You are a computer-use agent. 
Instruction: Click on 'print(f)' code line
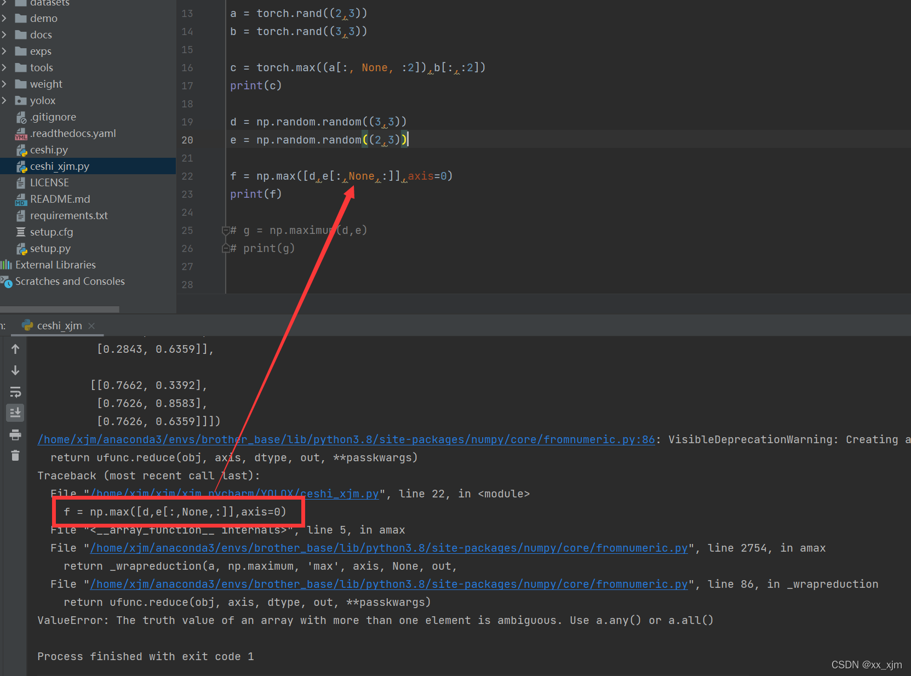coord(256,194)
